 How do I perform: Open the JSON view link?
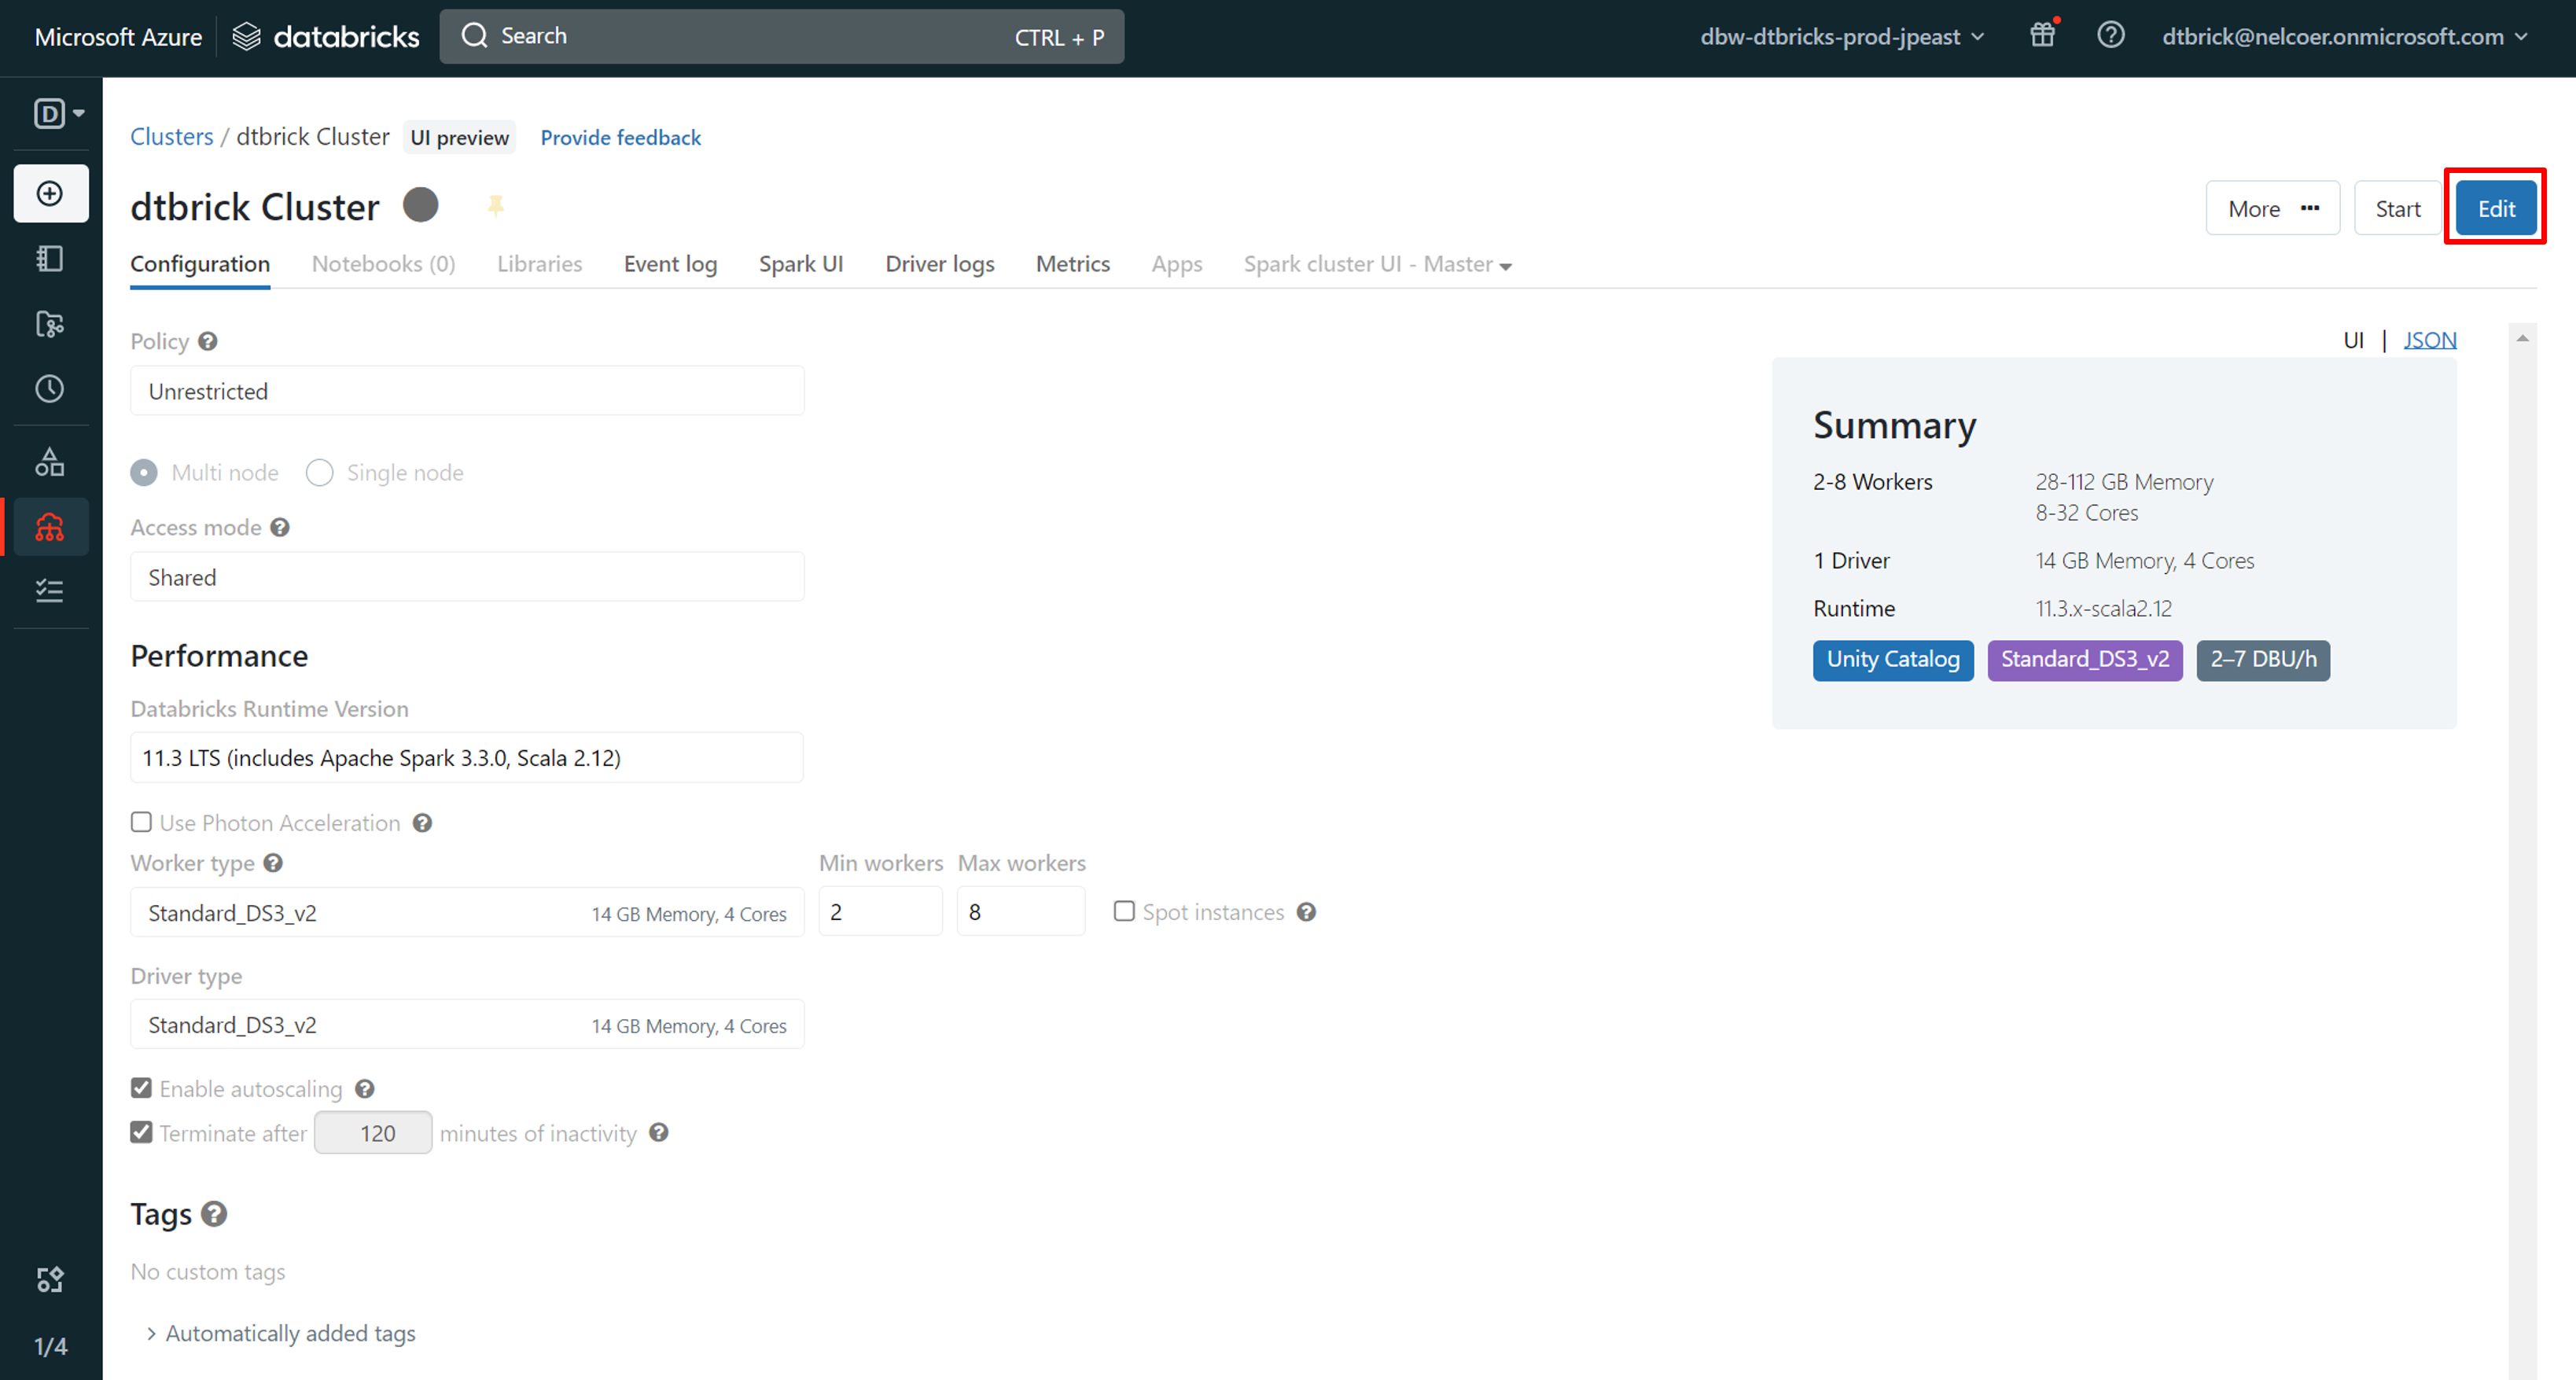click(2429, 340)
